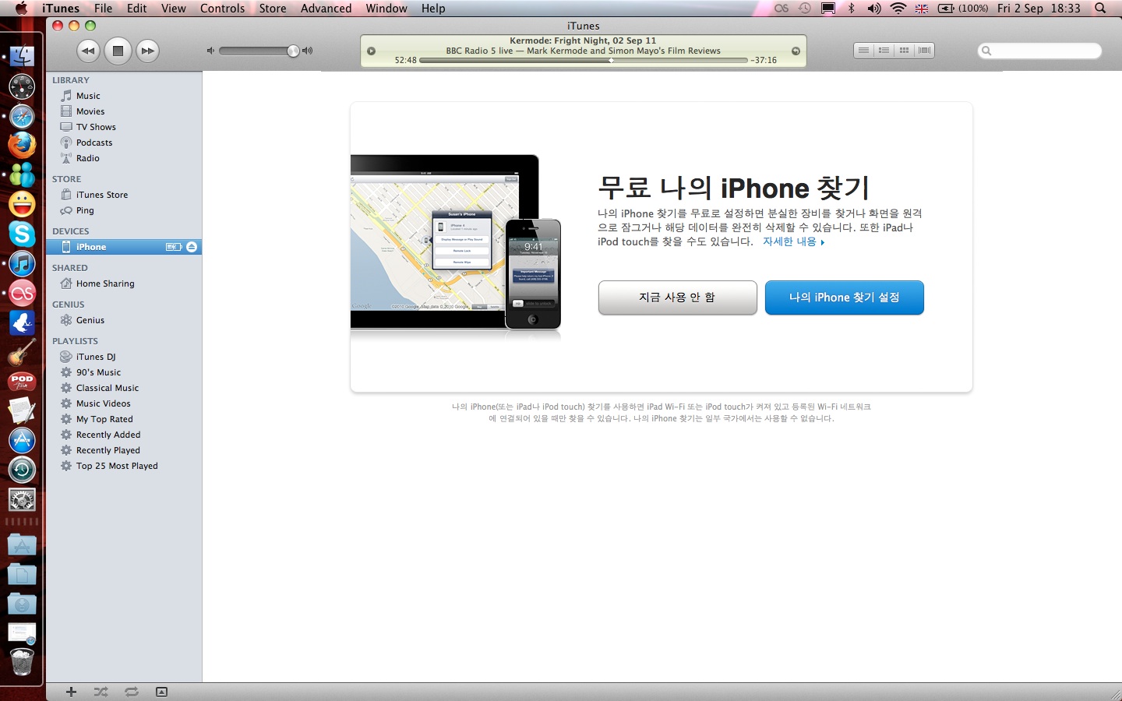This screenshot has height=701, width=1122.
Task: Seek in the Kermode podcast progress bar
Action: pyautogui.click(x=583, y=60)
